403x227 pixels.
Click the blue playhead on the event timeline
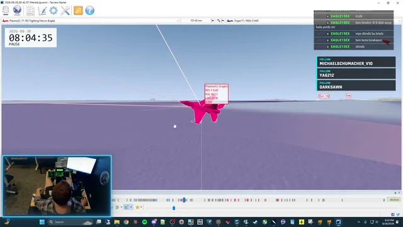pos(184,200)
